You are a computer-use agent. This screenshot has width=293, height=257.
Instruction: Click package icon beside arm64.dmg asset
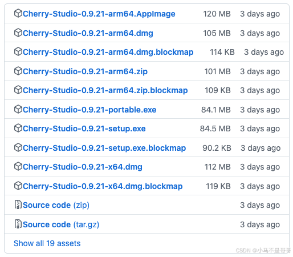tap(18, 33)
